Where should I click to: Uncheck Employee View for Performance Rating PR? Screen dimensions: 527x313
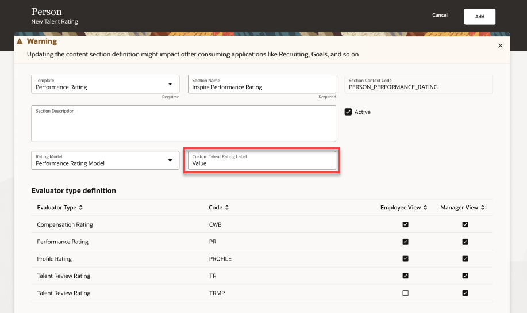(405, 242)
